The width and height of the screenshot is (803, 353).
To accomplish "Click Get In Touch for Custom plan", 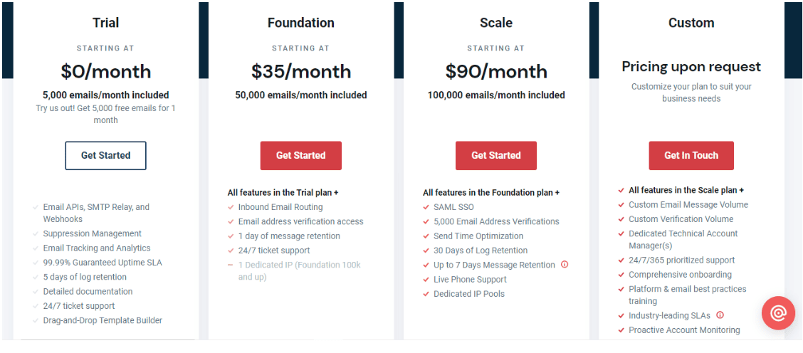I will (x=691, y=155).
